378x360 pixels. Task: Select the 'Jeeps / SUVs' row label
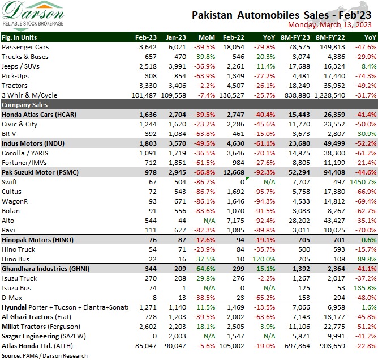20,66
